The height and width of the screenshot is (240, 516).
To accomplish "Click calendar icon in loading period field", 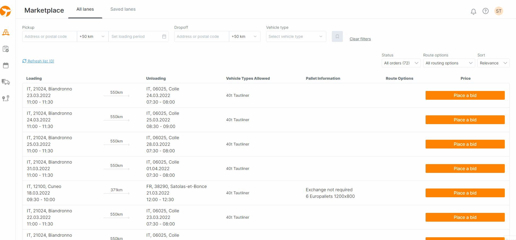I will [x=164, y=36].
